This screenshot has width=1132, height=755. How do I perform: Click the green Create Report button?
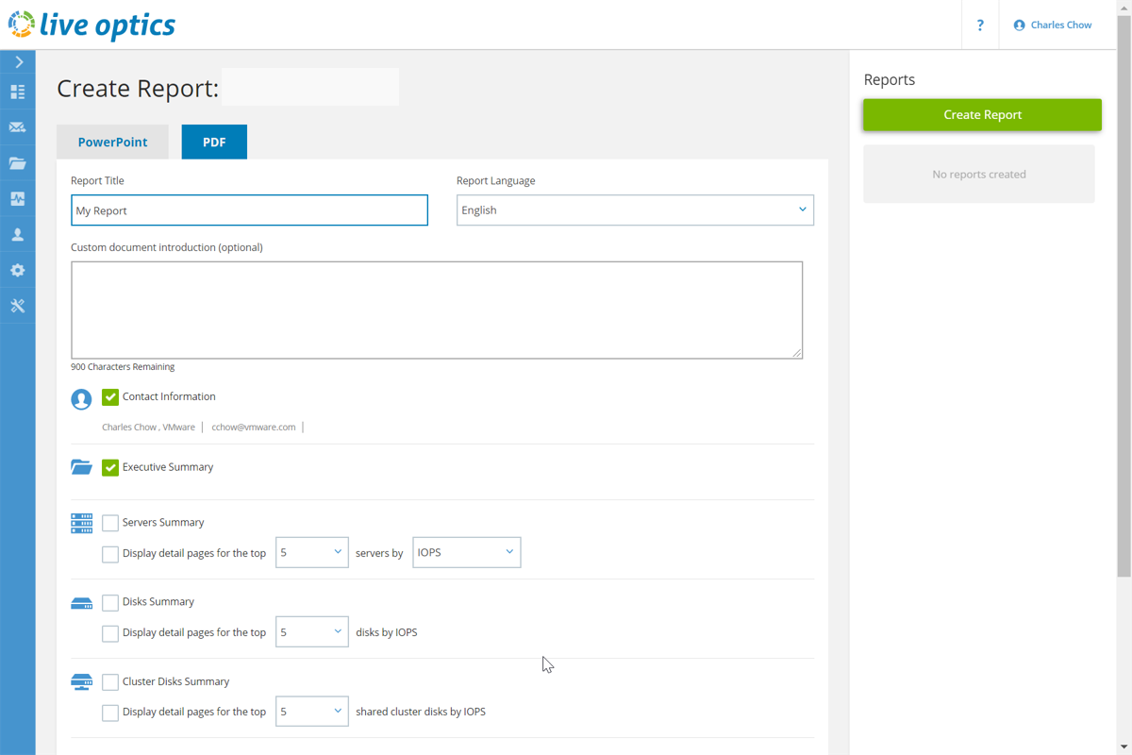coord(982,114)
